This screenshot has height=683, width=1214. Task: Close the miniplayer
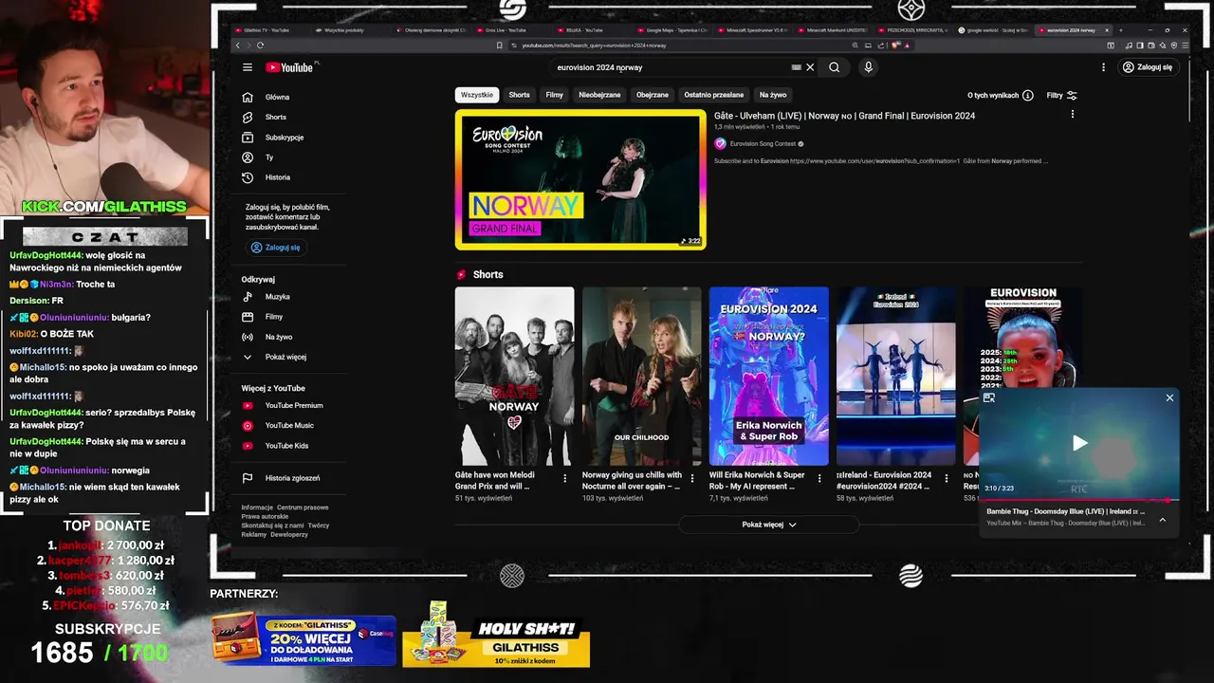tap(1169, 398)
